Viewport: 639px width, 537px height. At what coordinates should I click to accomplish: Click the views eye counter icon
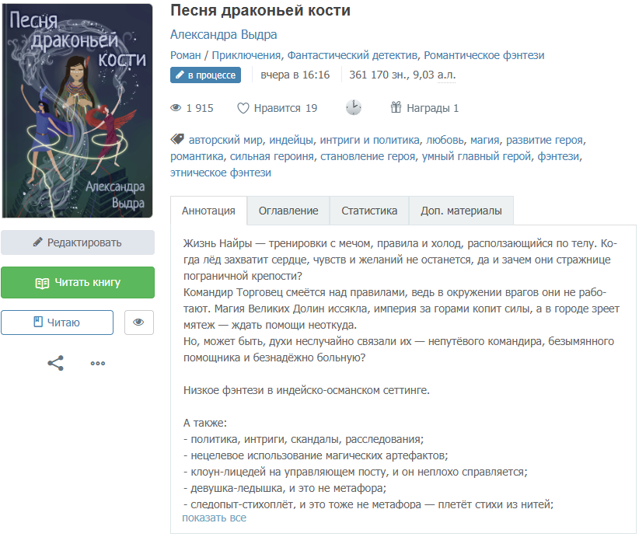[x=176, y=108]
